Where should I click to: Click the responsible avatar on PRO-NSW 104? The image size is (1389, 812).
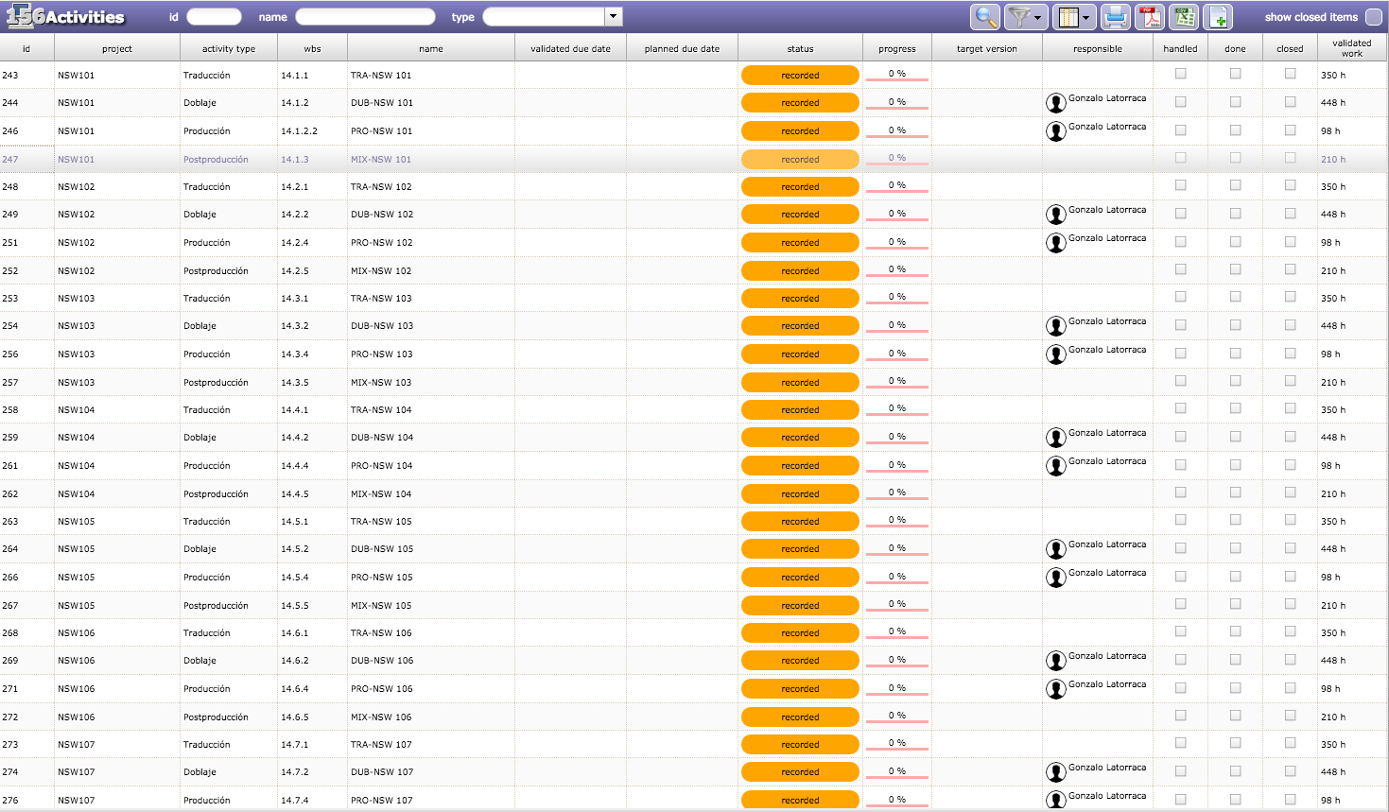click(x=1055, y=466)
